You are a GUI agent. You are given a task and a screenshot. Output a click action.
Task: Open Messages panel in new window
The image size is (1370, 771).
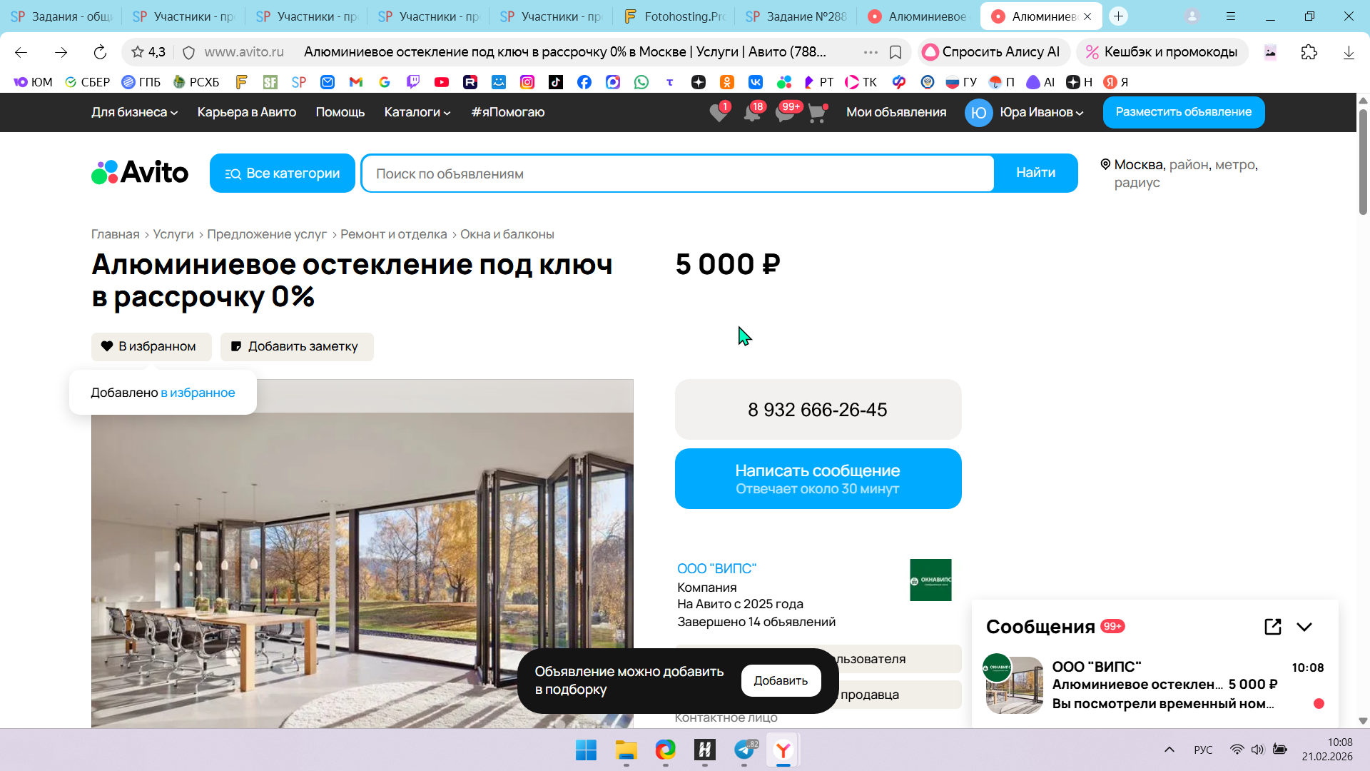1272,627
